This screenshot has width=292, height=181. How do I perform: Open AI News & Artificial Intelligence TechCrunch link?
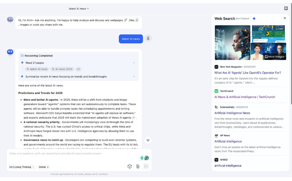[x=244, y=97]
